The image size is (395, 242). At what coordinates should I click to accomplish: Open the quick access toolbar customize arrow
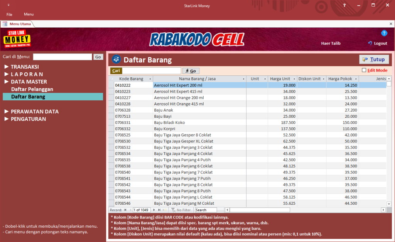pyautogui.click(x=8, y=5)
